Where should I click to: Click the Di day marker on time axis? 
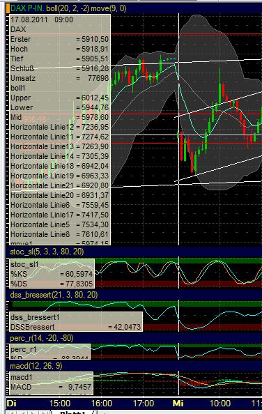pyautogui.click(x=11, y=403)
